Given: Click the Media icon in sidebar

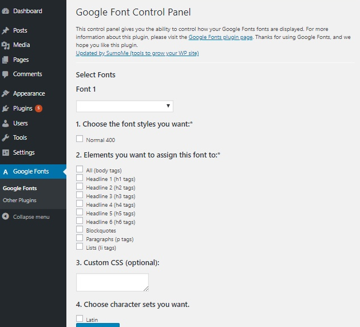Looking at the screenshot, I should 5,45.
